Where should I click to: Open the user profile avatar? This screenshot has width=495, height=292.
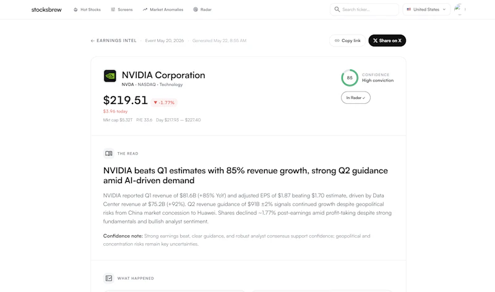460,9
